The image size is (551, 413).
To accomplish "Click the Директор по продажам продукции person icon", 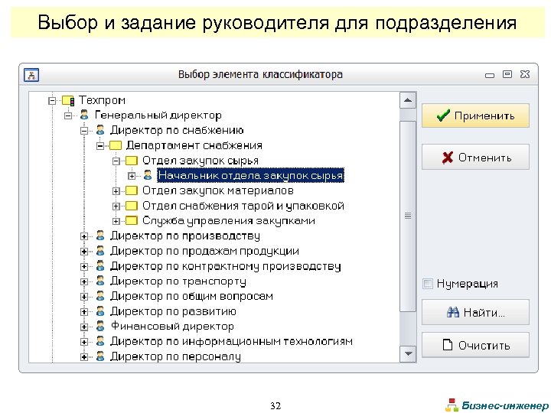I will point(100,251).
